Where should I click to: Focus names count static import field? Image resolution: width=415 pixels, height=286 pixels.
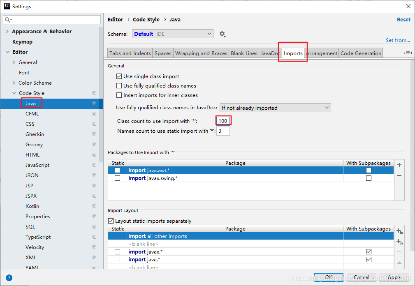click(223, 131)
